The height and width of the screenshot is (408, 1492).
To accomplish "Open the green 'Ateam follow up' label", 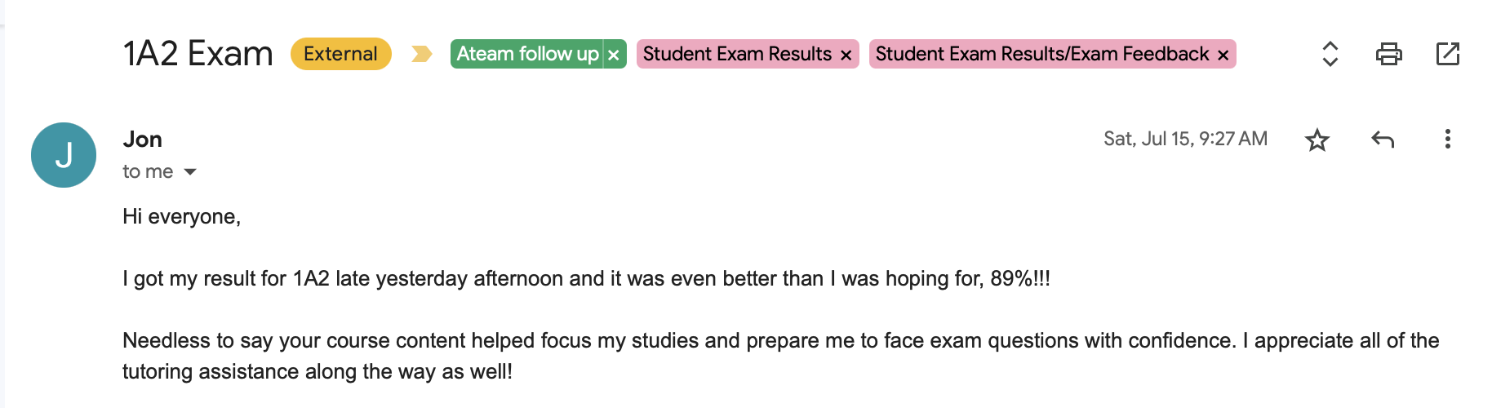I will coord(527,54).
